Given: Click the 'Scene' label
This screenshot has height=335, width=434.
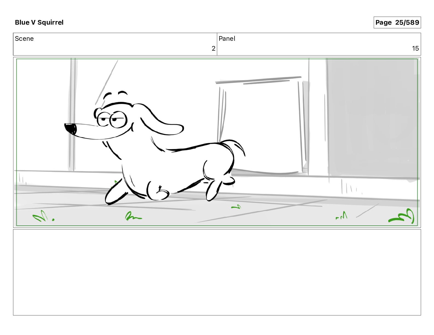Looking at the screenshot, I should (24, 39).
